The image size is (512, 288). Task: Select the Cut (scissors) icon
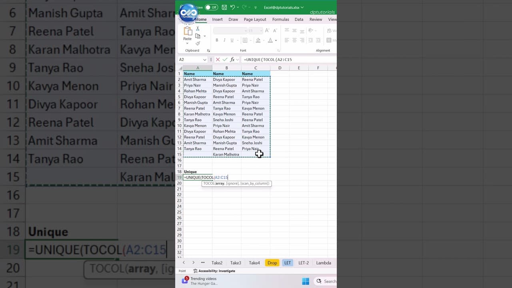tap(198, 28)
